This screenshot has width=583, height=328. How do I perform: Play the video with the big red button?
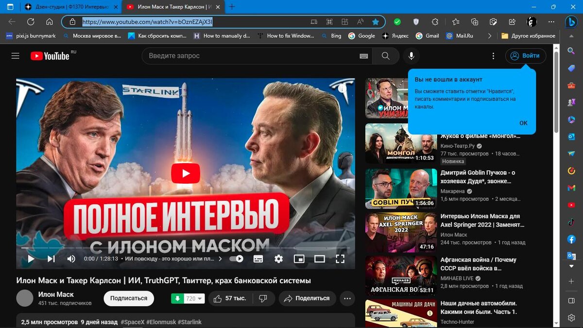point(186,173)
